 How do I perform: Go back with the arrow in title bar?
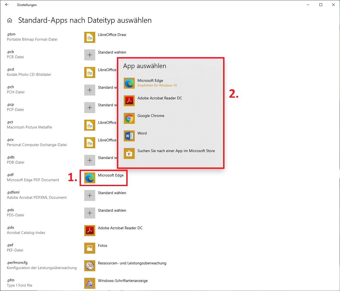click(x=7, y=5)
